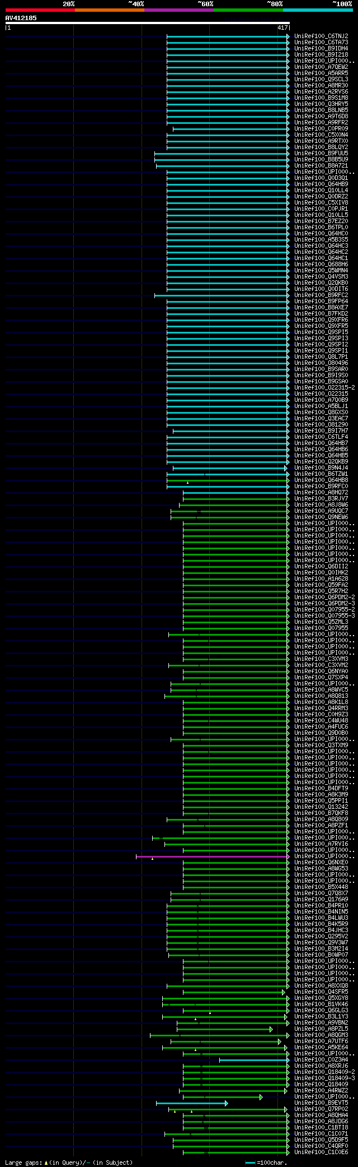Image resolution: width=358 pixels, height=1167 pixels.
Task: Select the UniRef100_Q688H6 hit label
Action: [x=321, y=265]
